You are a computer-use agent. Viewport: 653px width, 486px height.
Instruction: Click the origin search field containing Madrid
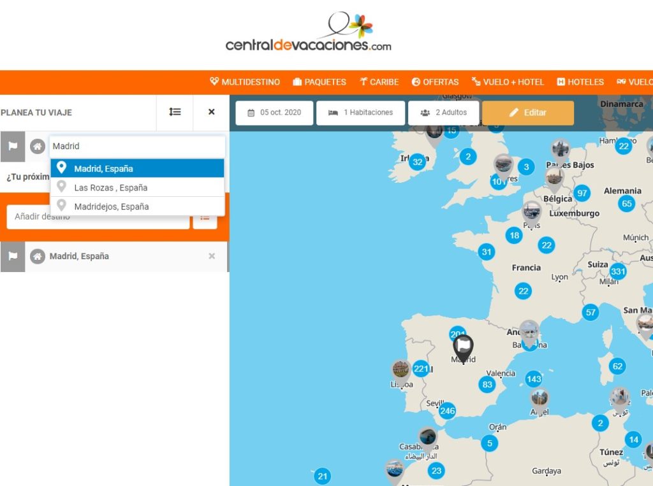click(136, 147)
